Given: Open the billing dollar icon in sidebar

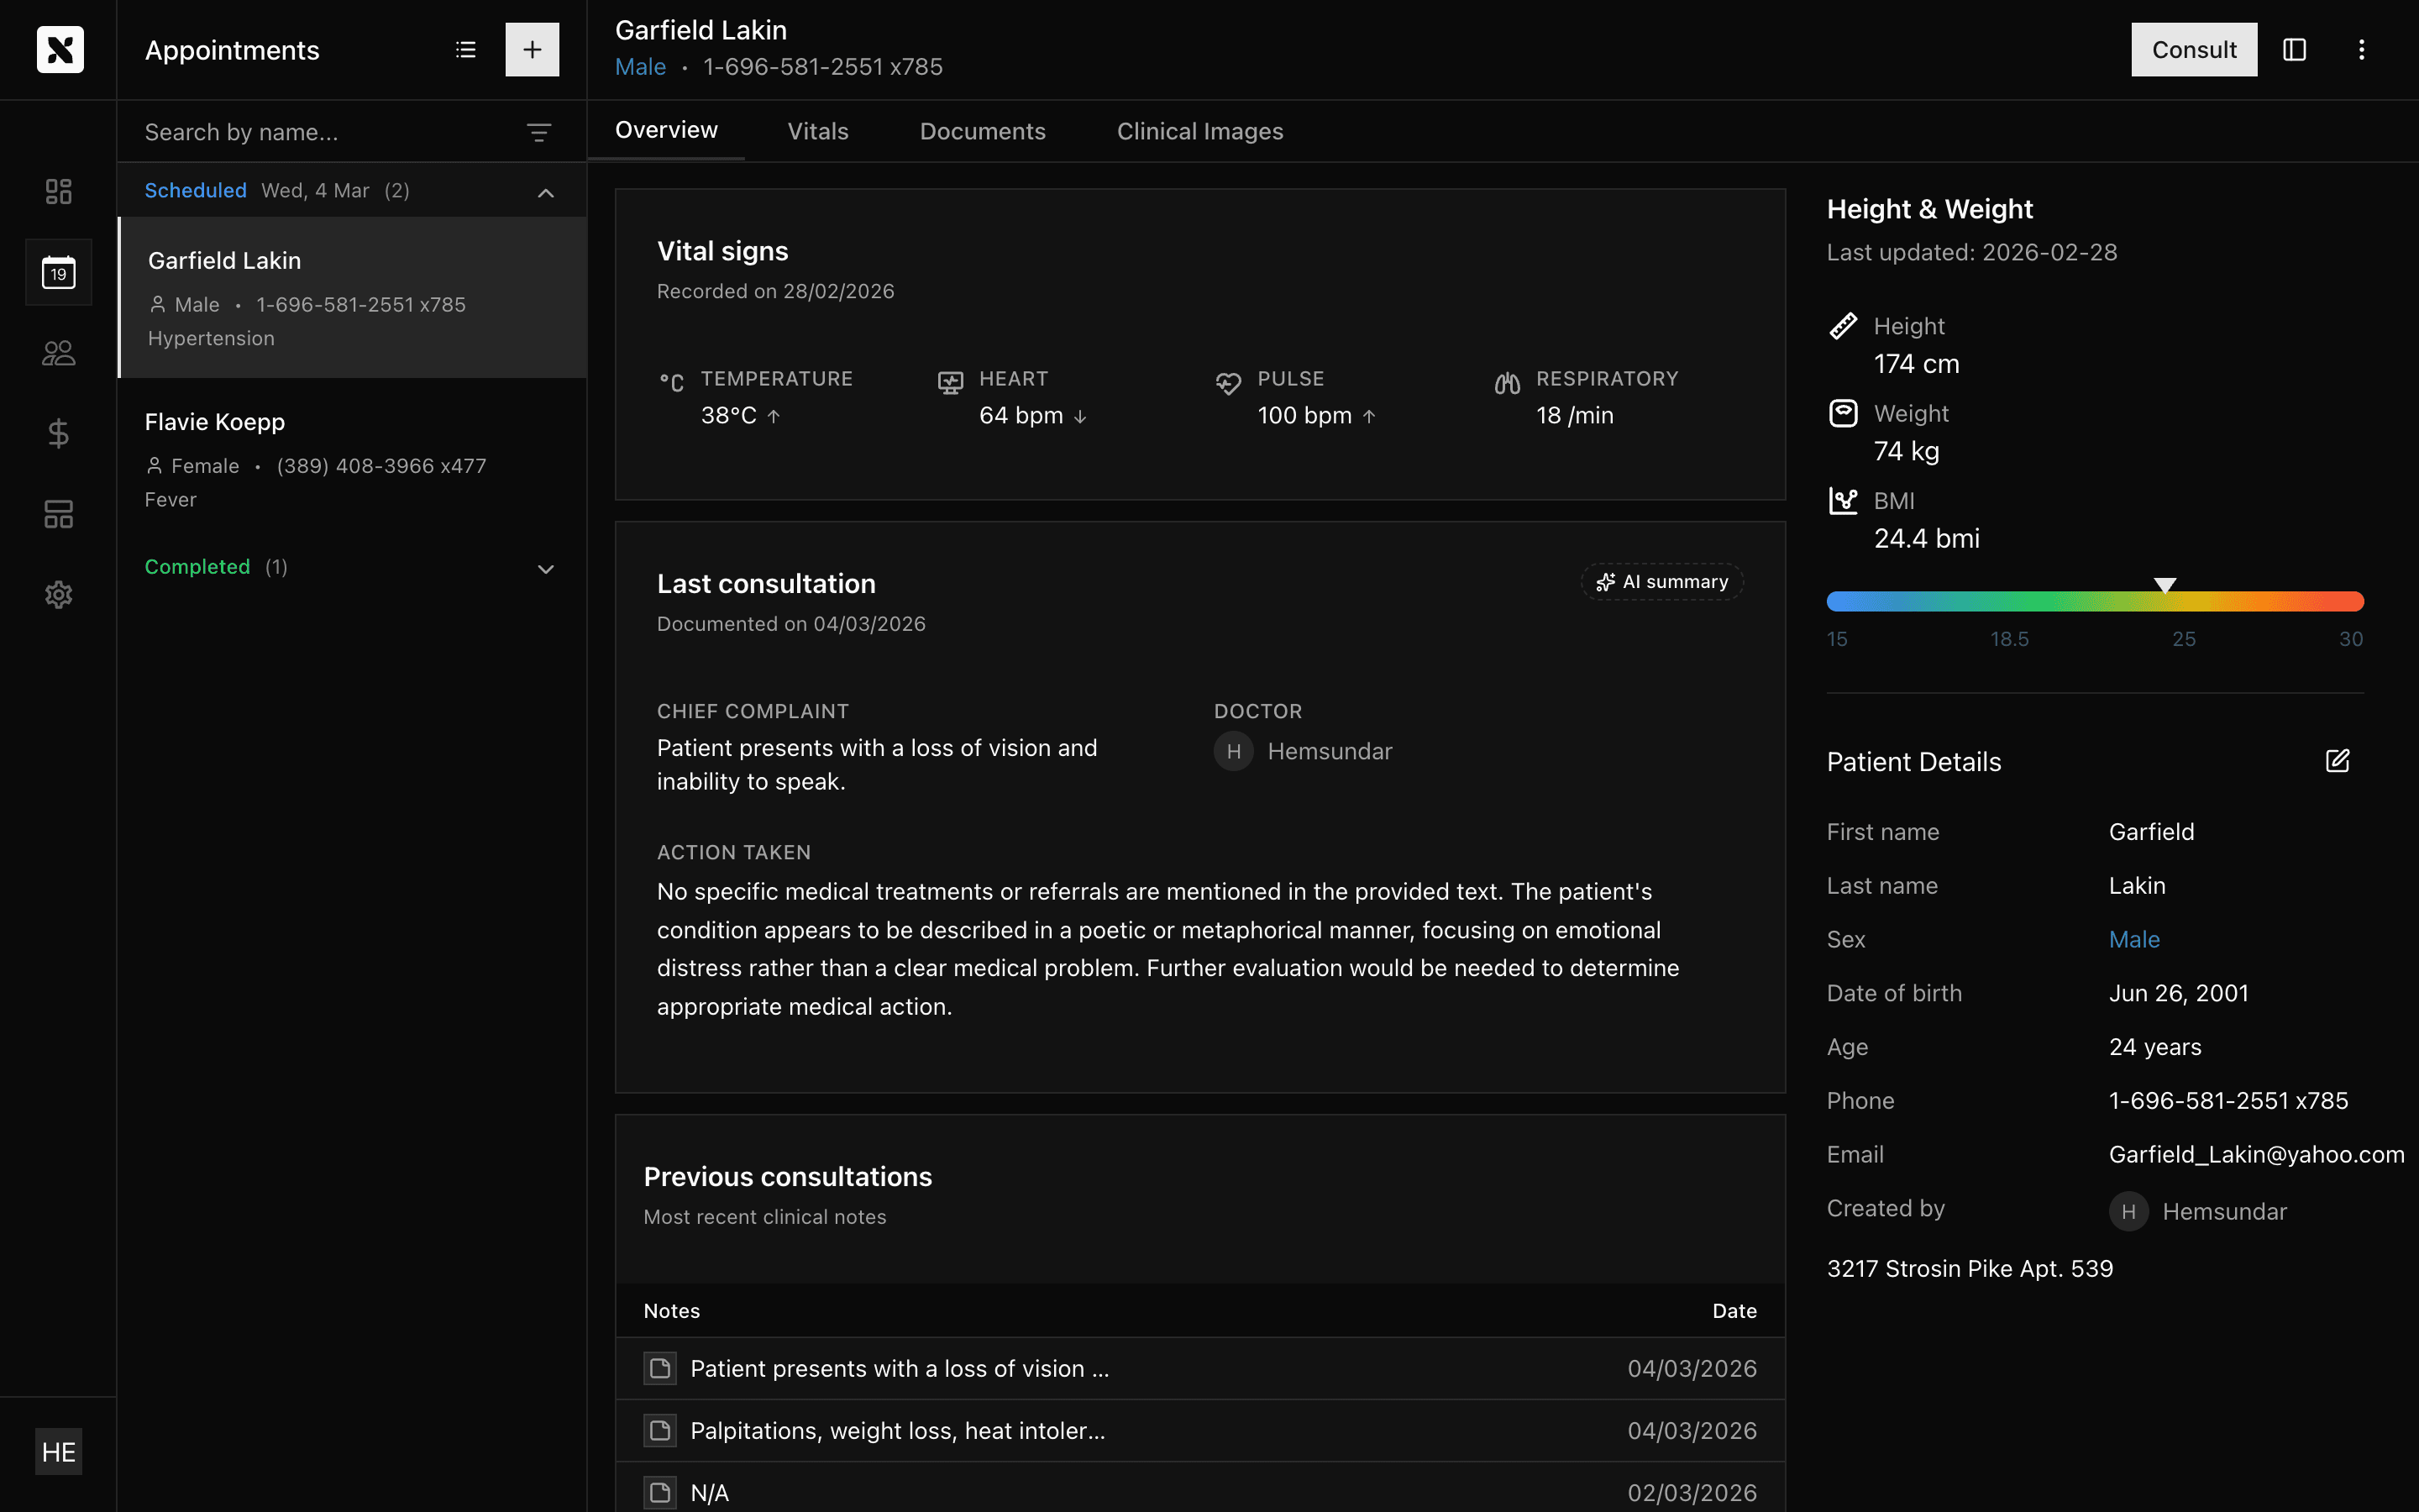Looking at the screenshot, I should click(58, 433).
